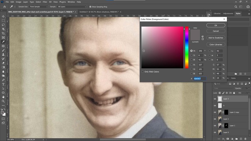
Task: Delete layer using Layers trash icon
Action: coord(245,139)
